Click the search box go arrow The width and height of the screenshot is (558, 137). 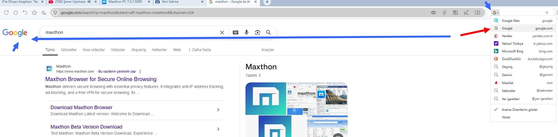(546, 13)
